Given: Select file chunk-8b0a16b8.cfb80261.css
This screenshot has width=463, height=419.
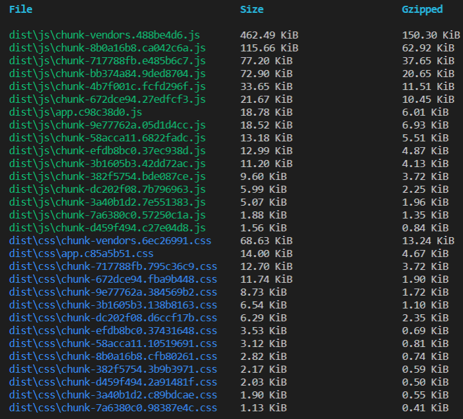Looking at the screenshot, I should 113,356.
